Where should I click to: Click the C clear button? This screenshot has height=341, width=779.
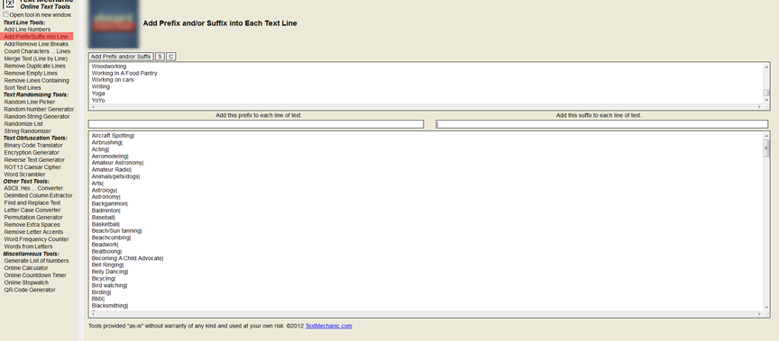170,57
